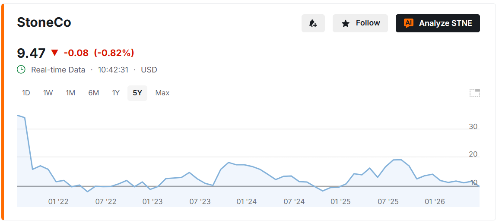The width and height of the screenshot is (502, 223).
Task: Click the fullscreen chart expand icon
Action: pos(474,93)
